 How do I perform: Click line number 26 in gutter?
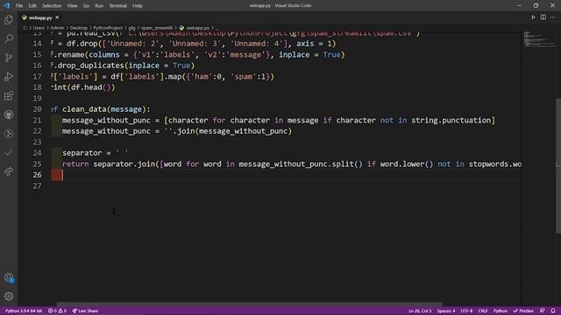pos(37,175)
